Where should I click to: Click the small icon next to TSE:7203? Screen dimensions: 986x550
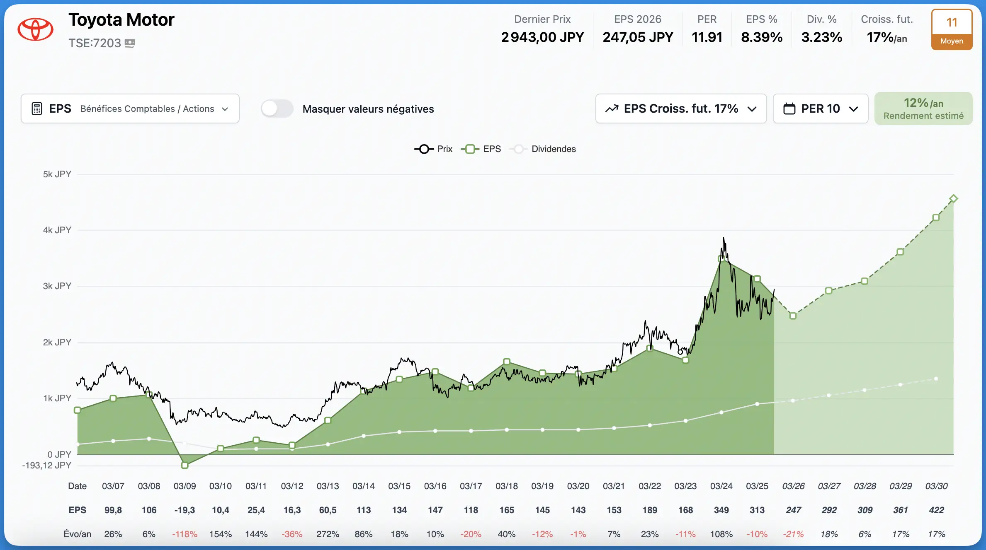(x=130, y=43)
